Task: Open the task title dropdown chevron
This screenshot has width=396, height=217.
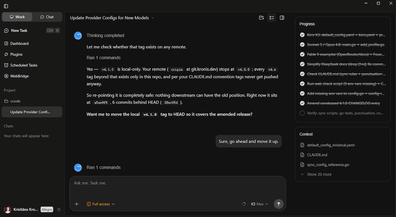Action: pyautogui.click(x=153, y=18)
